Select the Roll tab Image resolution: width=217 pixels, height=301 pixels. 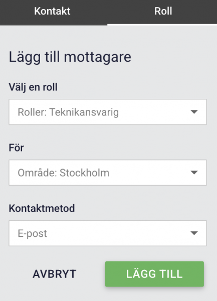tap(163, 11)
